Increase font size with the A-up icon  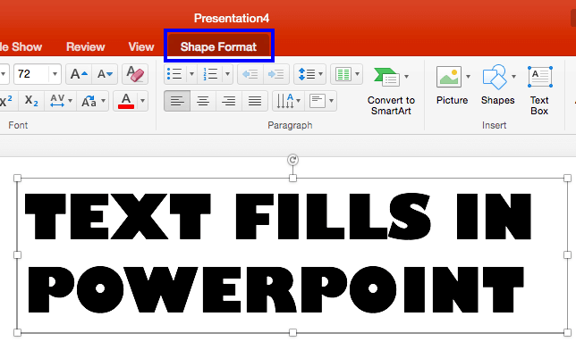(x=79, y=74)
